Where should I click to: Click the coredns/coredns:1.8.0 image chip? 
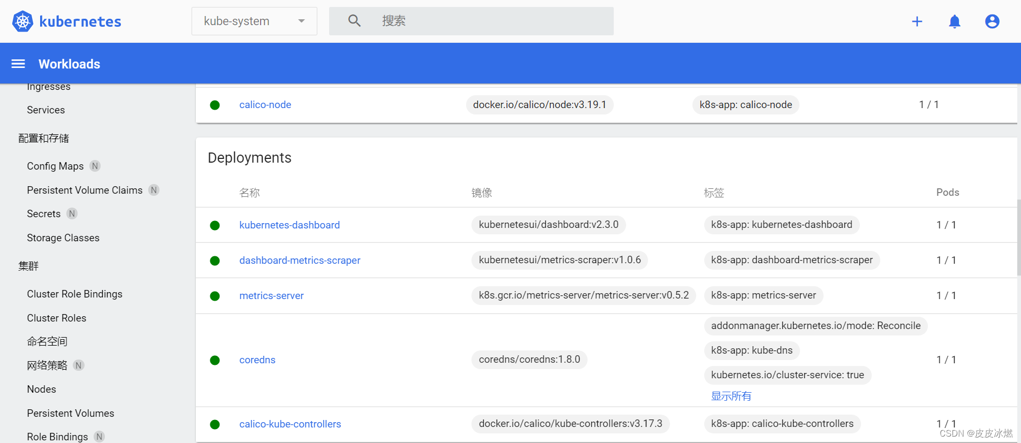(x=529, y=360)
